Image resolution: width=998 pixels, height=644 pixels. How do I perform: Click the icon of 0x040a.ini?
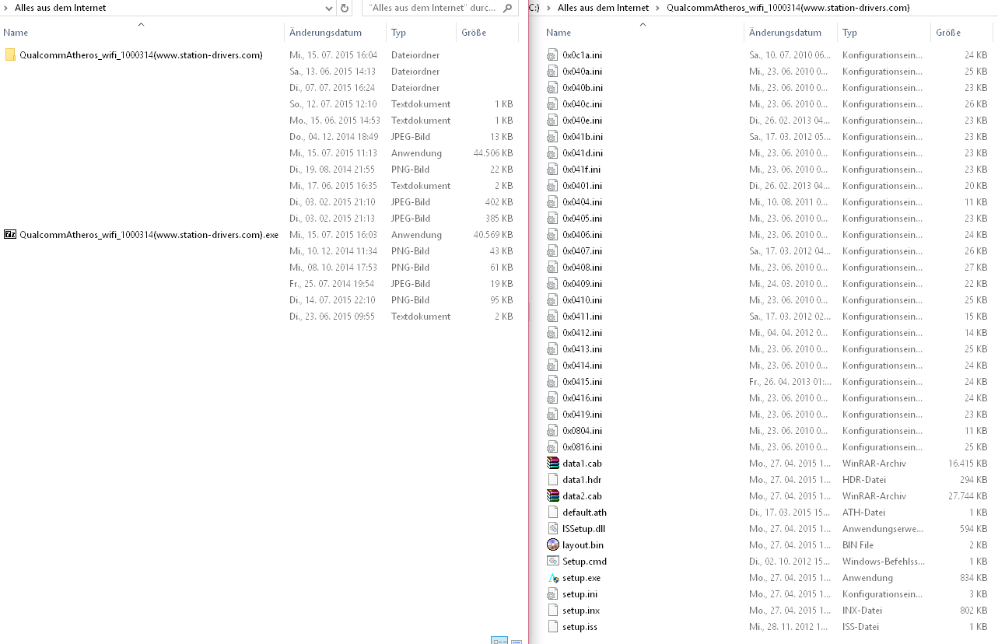tap(553, 72)
